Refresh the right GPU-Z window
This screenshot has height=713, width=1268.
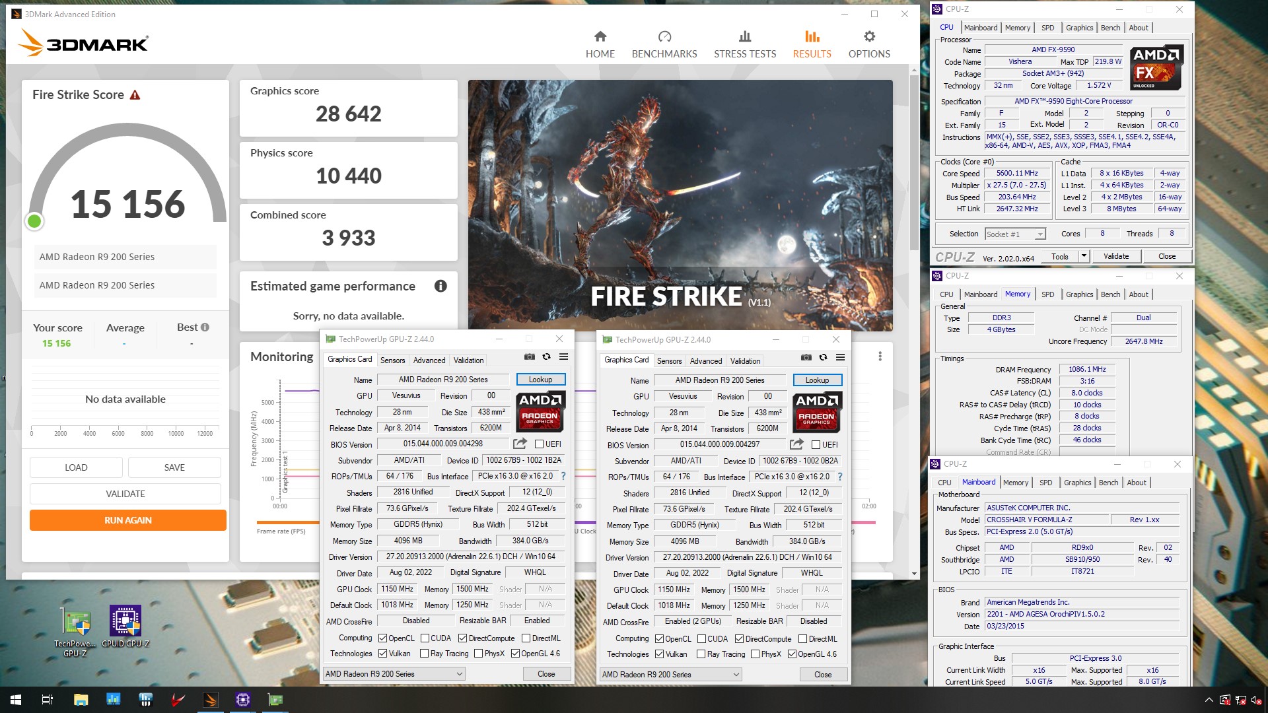[x=823, y=357]
